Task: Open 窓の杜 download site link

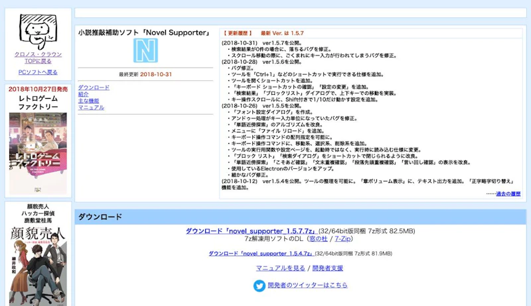Action: coord(319,239)
